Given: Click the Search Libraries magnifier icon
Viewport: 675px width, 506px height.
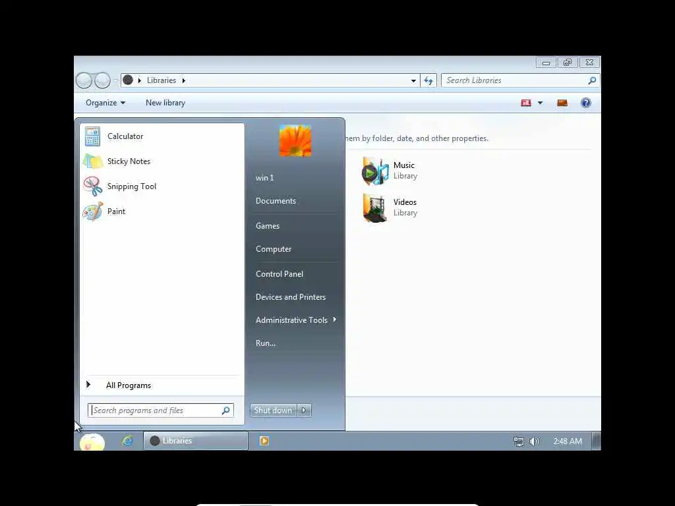Looking at the screenshot, I should tap(593, 80).
